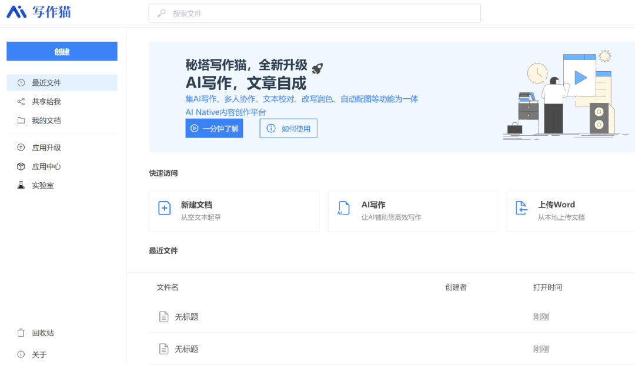635x365 pixels.
Task: Select 最近文件 in the sidebar
Action: (62, 82)
